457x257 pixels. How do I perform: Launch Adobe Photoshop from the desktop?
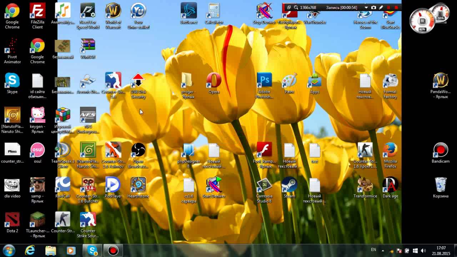tap(264, 86)
